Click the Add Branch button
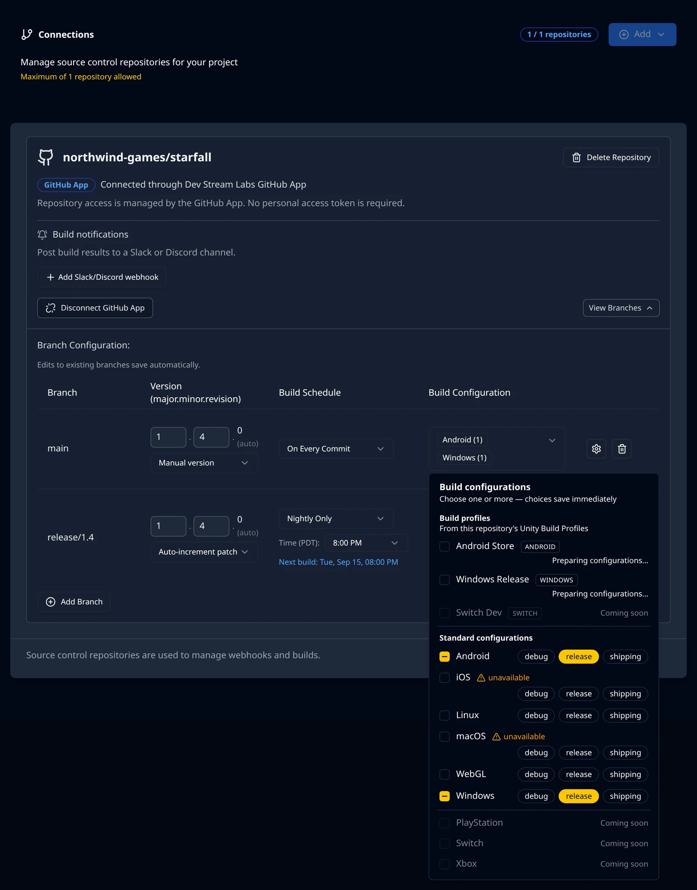This screenshot has width=697, height=890. coord(74,602)
